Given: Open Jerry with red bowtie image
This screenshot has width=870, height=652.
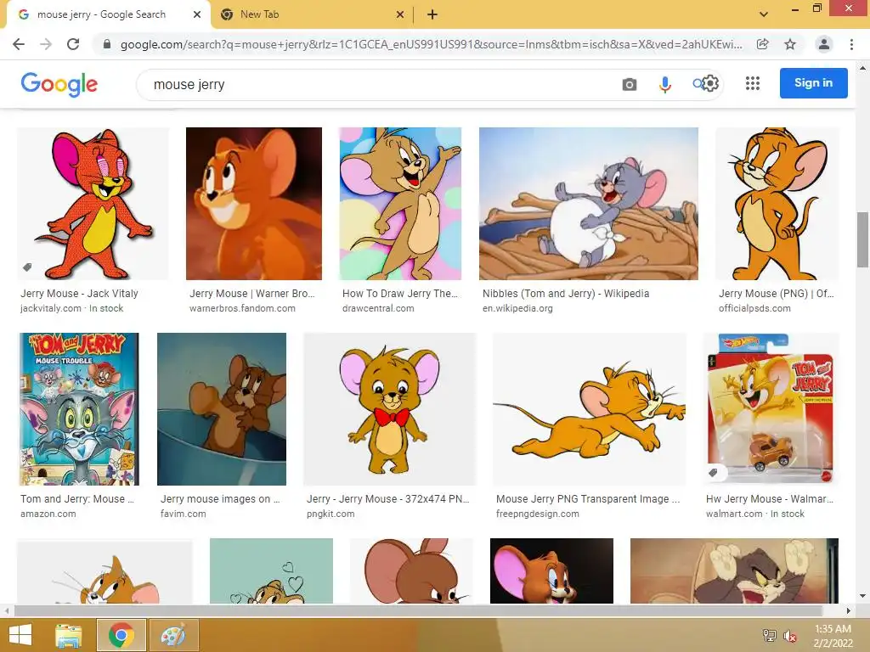Looking at the screenshot, I should point(389,409).
